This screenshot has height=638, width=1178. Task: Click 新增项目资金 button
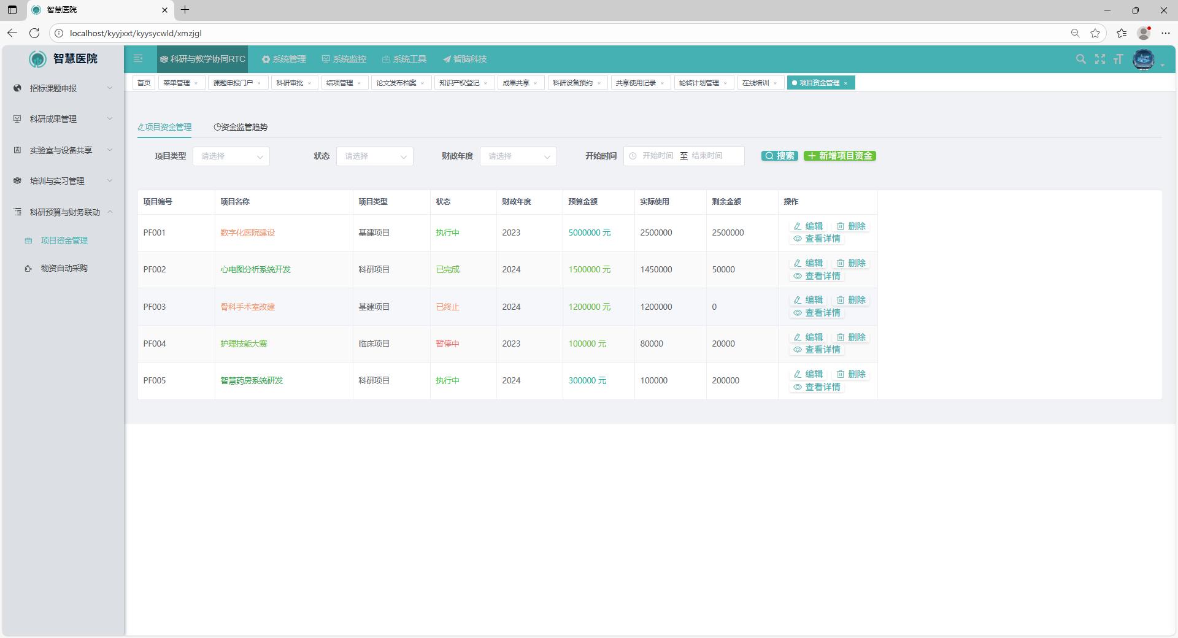point(839,156)
